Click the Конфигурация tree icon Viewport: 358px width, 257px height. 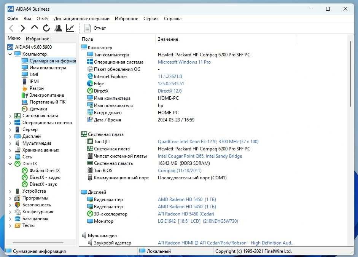click(18, 212)
